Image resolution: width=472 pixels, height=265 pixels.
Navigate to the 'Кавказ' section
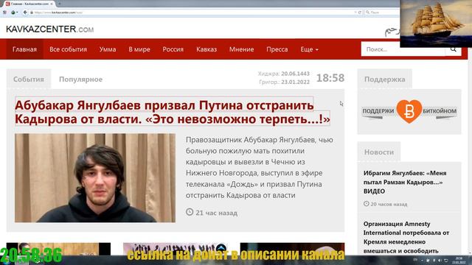click(x=206, y=49)
